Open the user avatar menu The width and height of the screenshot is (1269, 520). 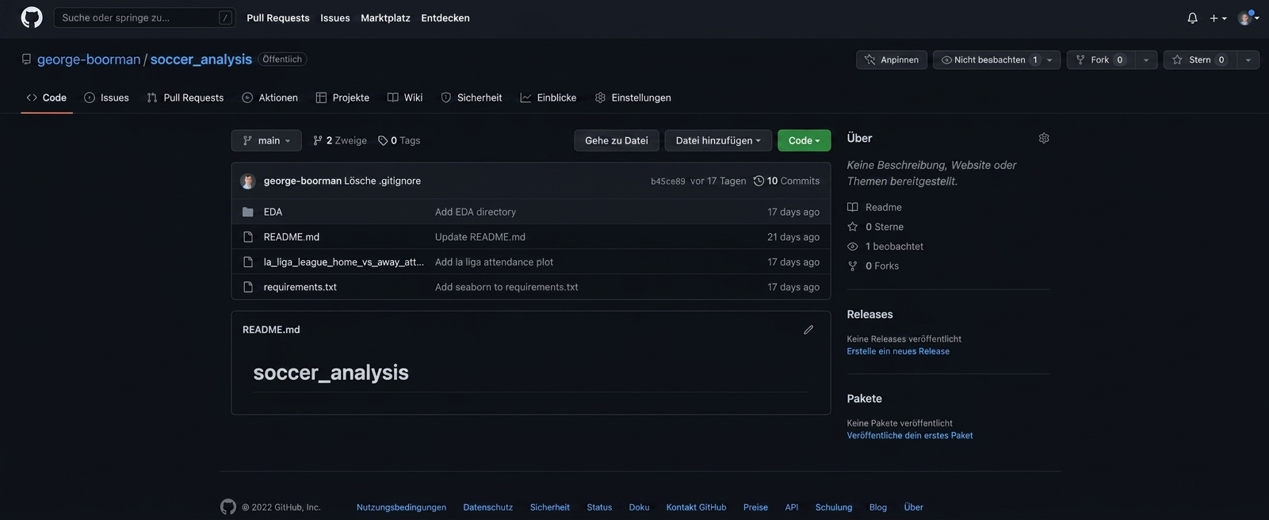coord(1248,17)
